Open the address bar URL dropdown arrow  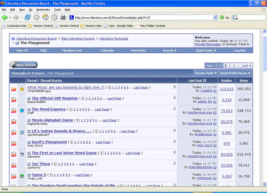click(x=215, y=17)
